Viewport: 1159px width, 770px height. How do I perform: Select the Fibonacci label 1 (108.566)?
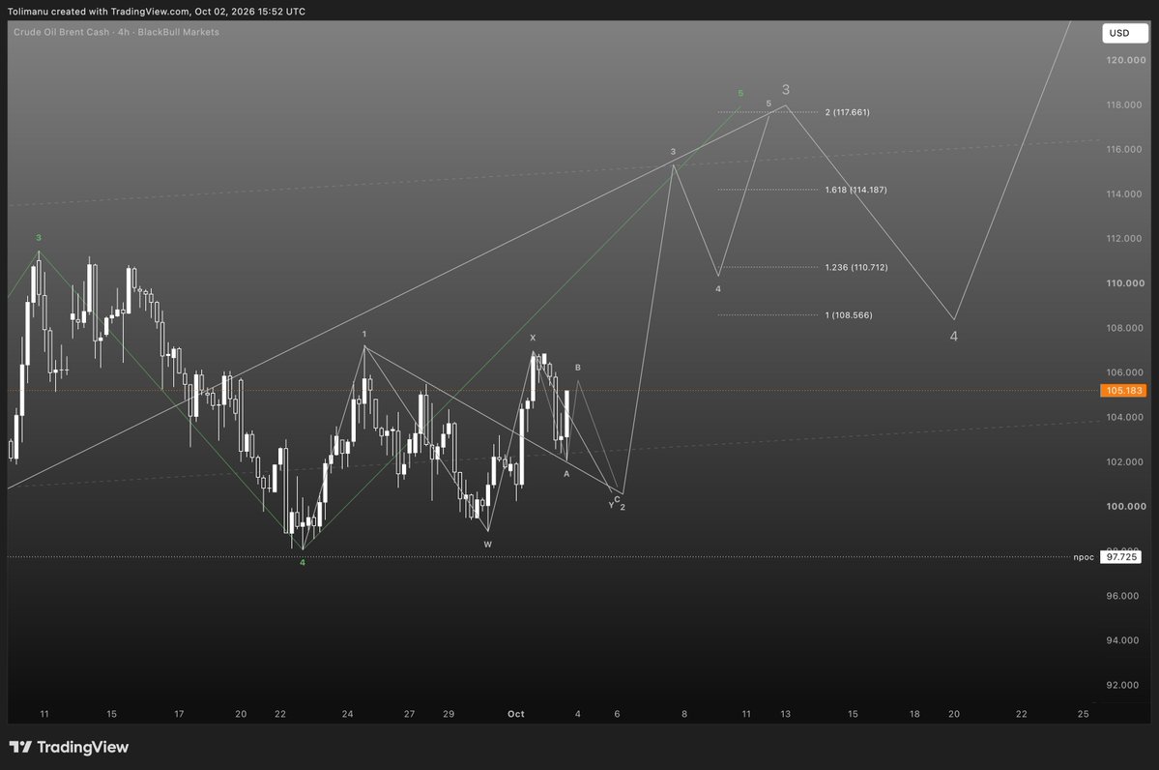(849, 316)
